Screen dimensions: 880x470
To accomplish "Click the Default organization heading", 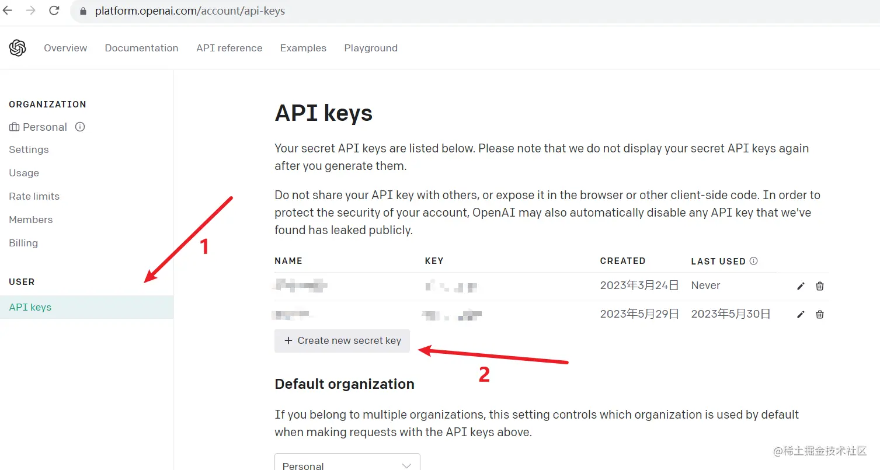I will coord(345,384).
